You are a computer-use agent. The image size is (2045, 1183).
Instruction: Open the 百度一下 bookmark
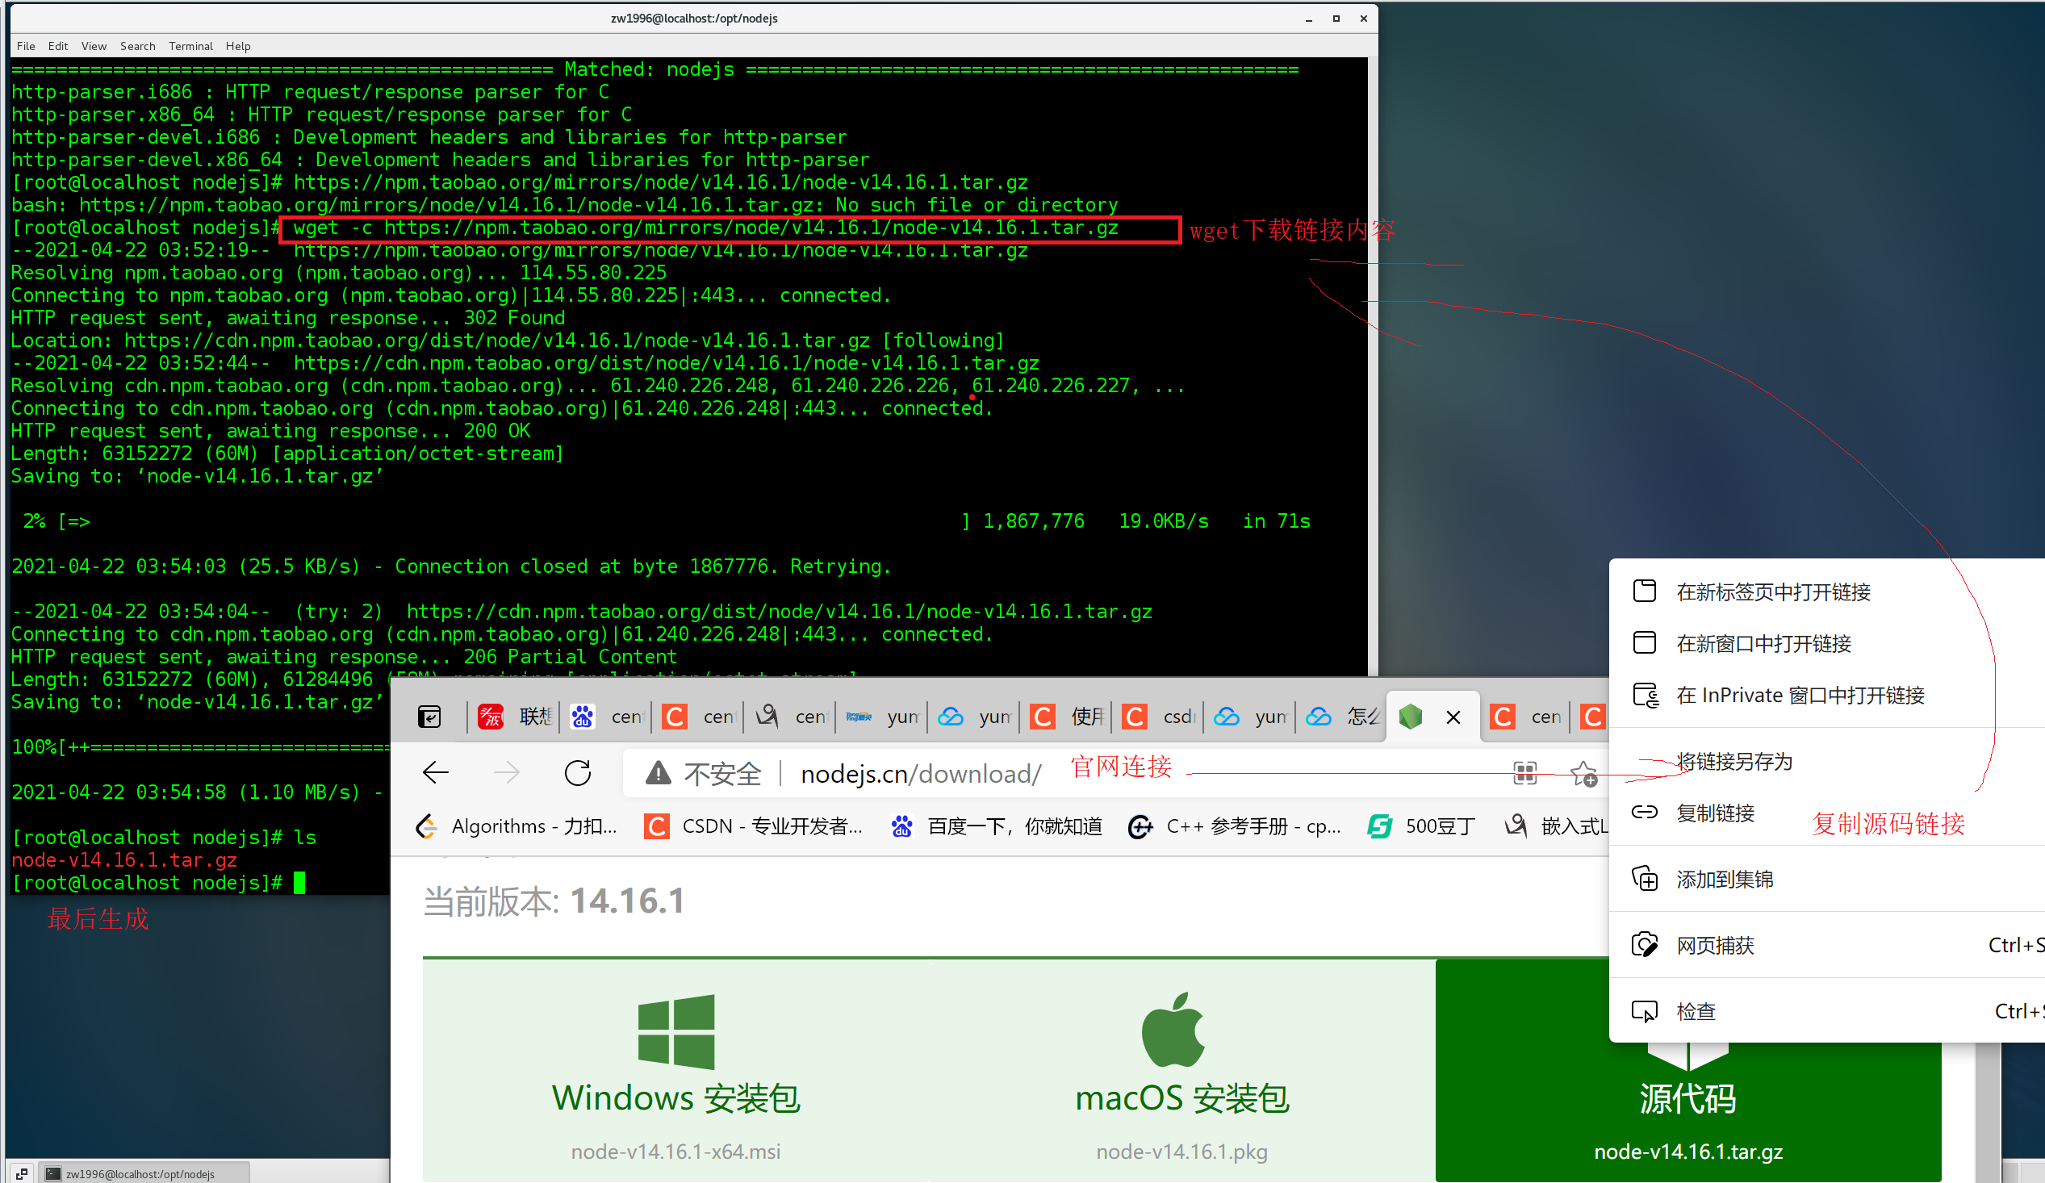[997, 827]
